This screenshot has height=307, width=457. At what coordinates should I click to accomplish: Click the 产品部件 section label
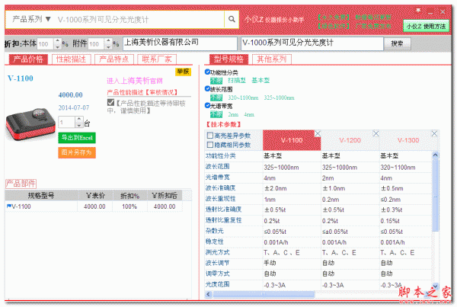[21, 183]
